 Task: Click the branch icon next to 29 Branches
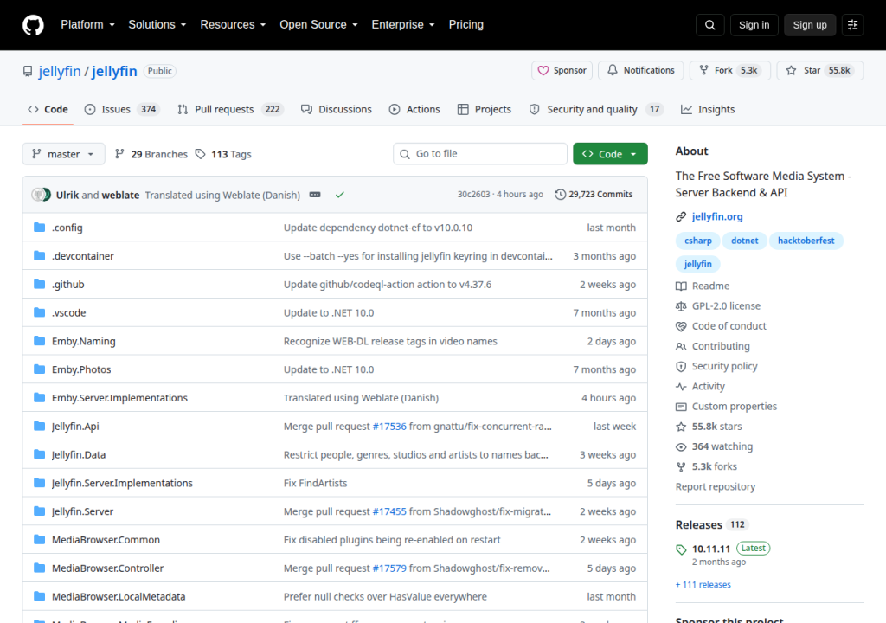pos(119,154)
